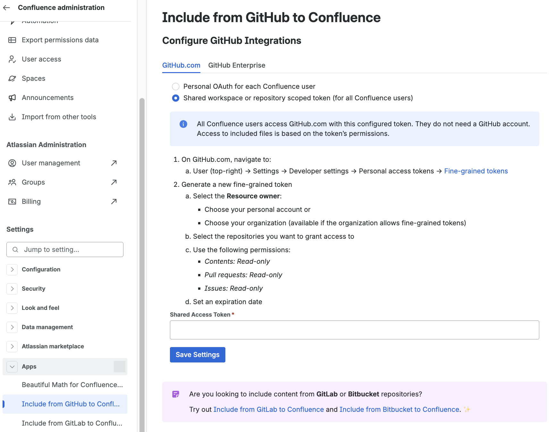Screen dimensions: 554x432
Task: Open the Fine-grained tokens link
Action: click(x=475, y=171)
